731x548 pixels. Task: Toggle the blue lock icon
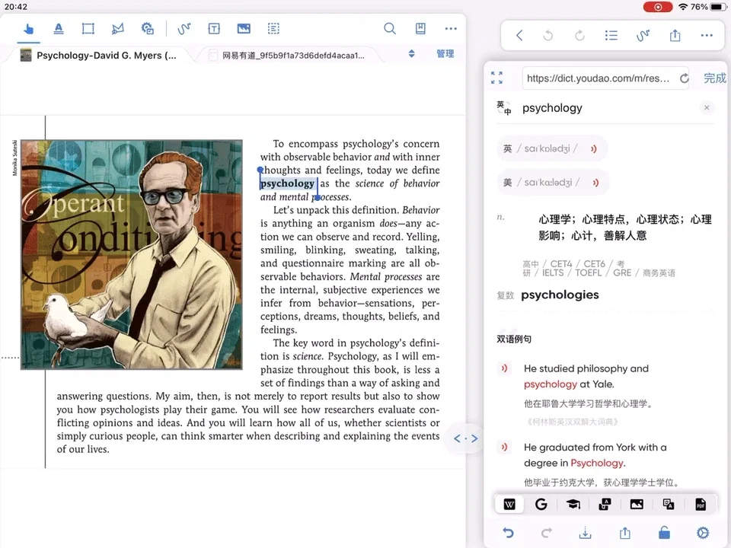(664, 533)
